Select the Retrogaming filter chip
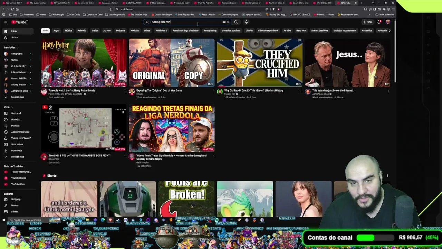The image size is (442, 249). coord(210,31)
